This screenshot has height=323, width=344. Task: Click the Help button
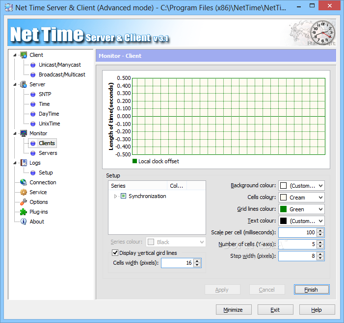[x=317, y=310]
